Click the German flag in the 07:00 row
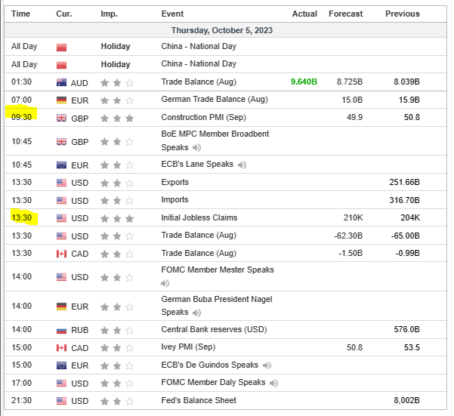 [61, 100]
